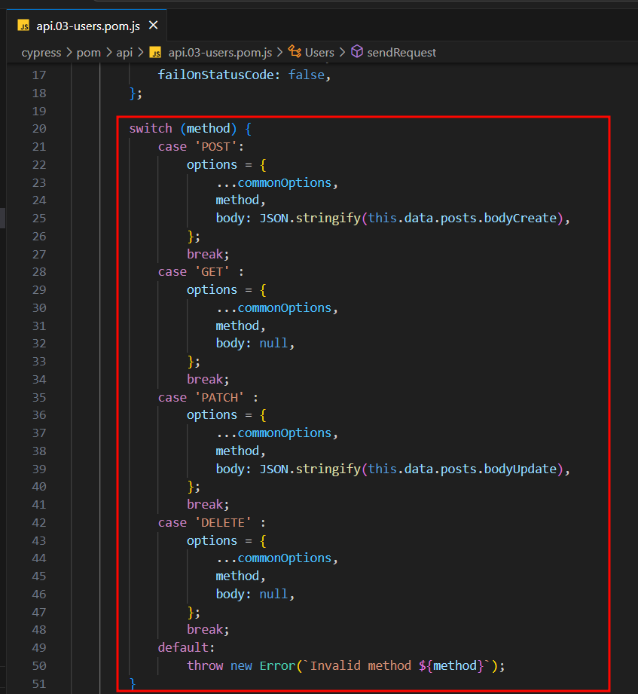Image resolution: width=638 pixels, height=694 pixels.
Task: Close the api.03-users.pom.js tab
Action: pos(153,26)
